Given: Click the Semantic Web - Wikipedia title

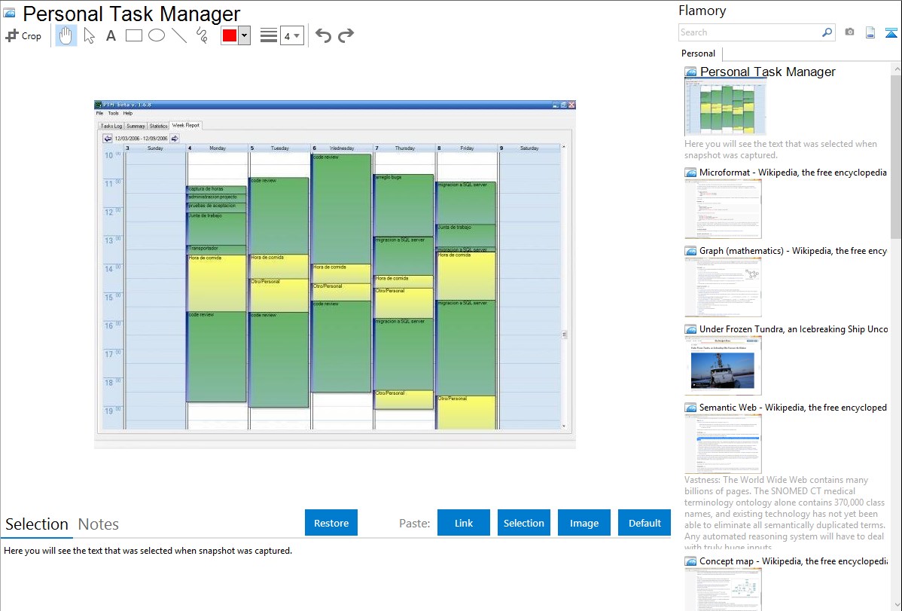Looking at the screenshot, I should [x=793, y=407].
